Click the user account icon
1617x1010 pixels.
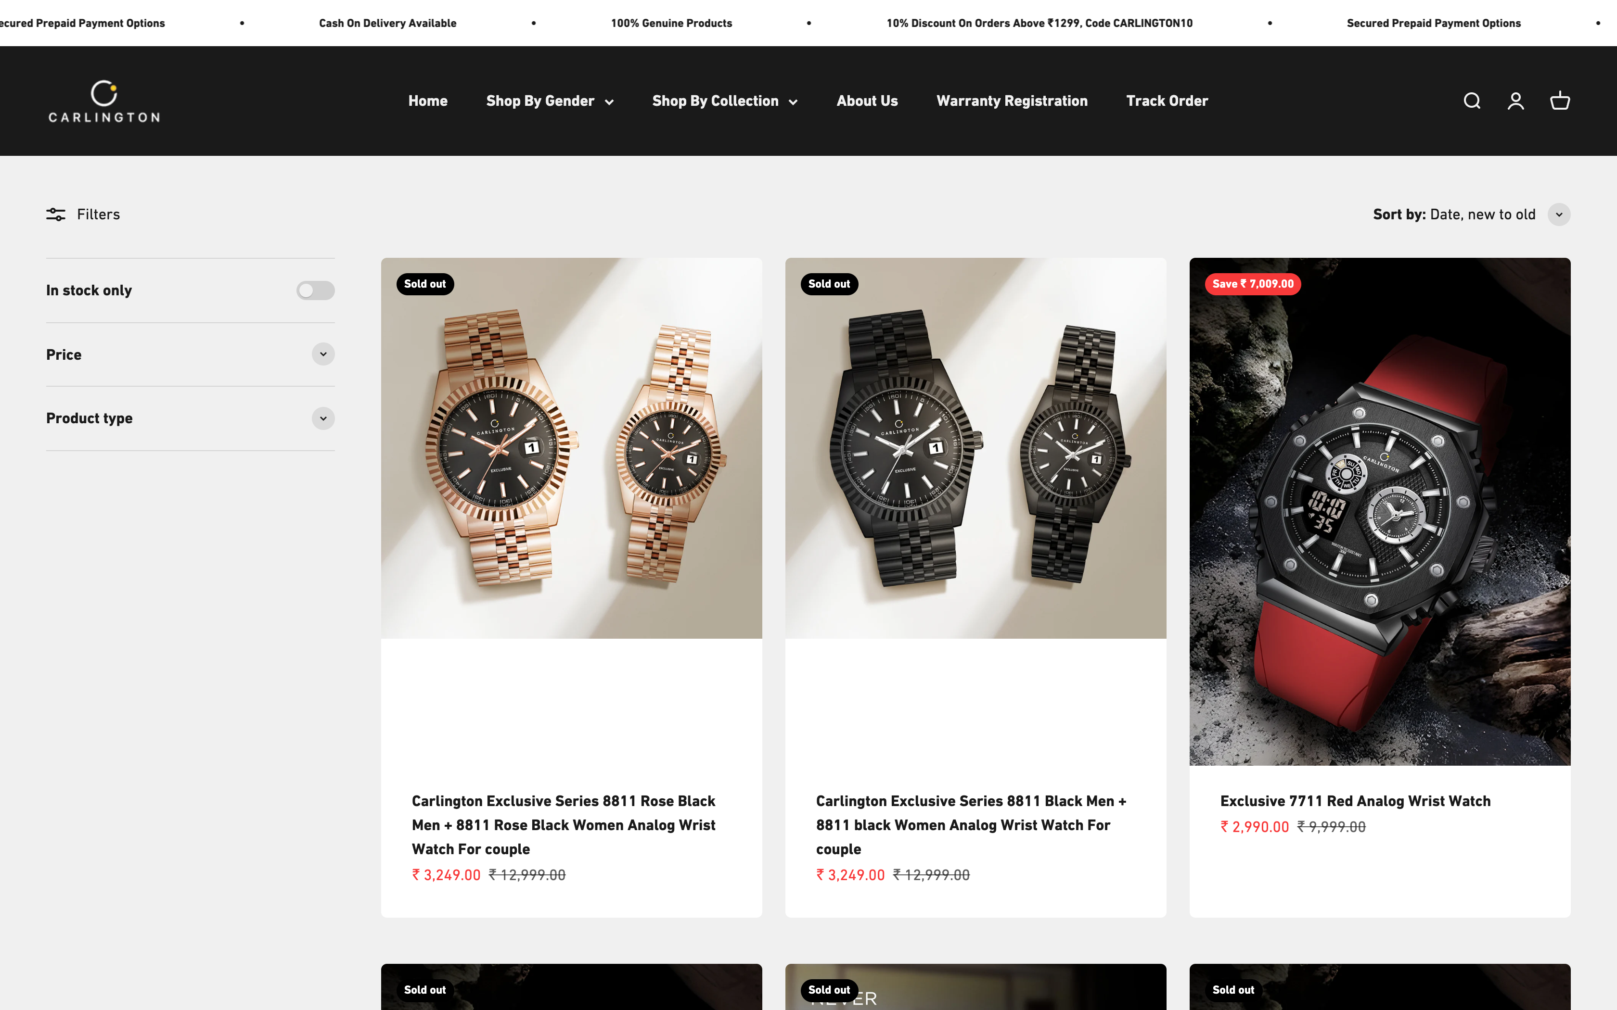point(1516,100)
